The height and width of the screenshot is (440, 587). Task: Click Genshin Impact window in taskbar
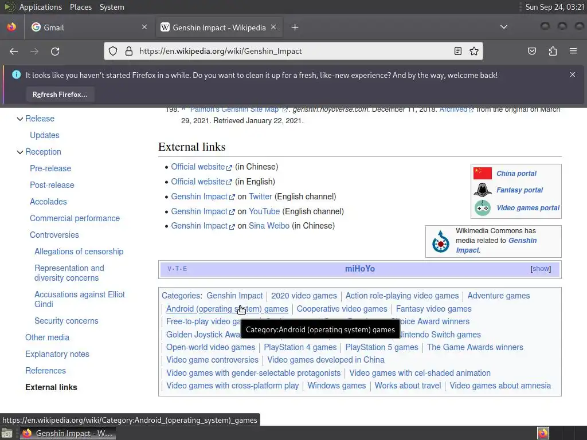click(x=68, y=433)
